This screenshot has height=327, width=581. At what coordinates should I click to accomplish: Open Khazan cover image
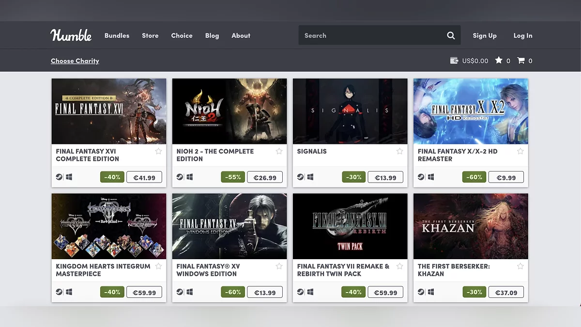[471, 226]
